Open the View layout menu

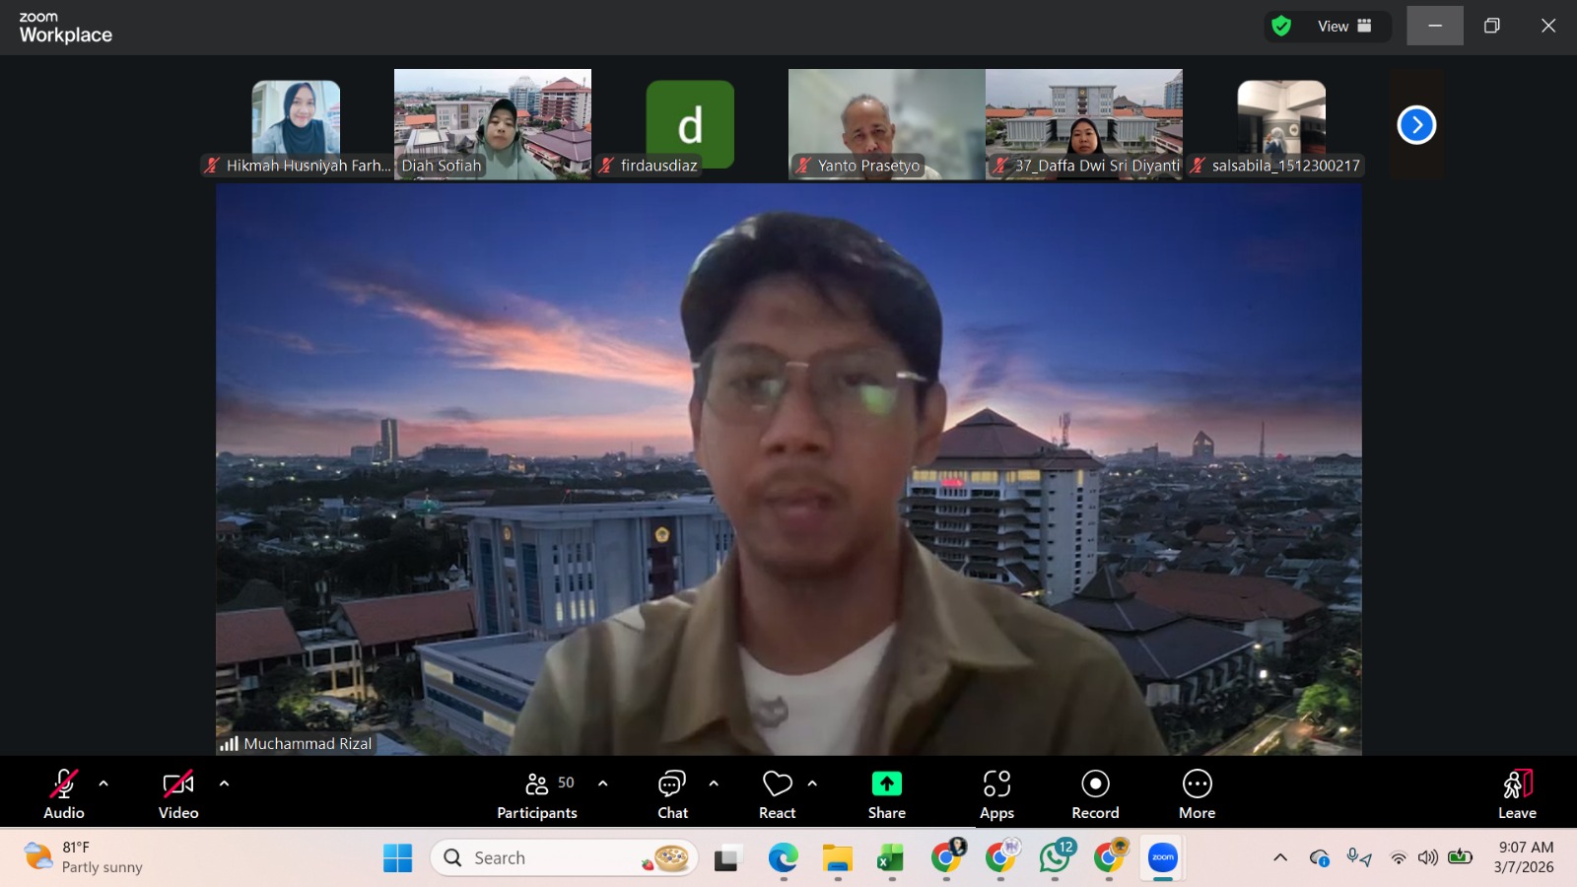[x=1344, y=27]
